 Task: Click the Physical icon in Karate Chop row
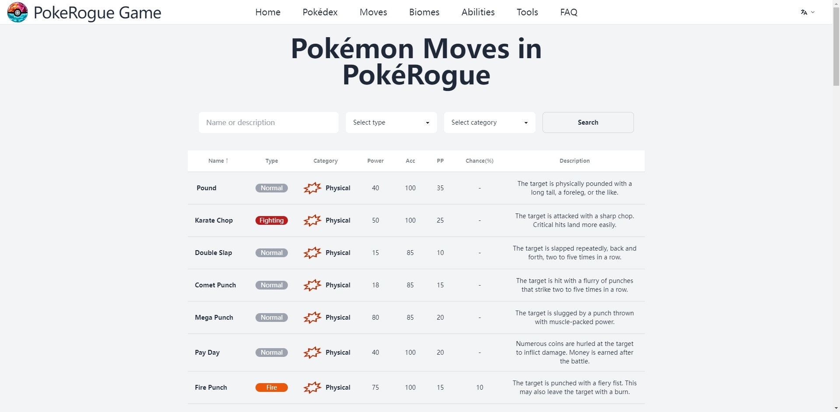[x=312, y=220]
